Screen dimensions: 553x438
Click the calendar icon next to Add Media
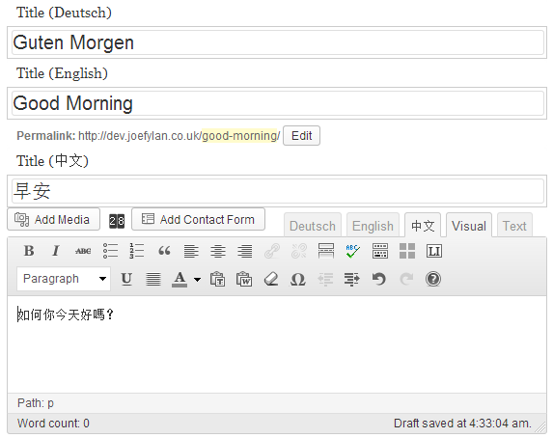[x=117, y=221]
